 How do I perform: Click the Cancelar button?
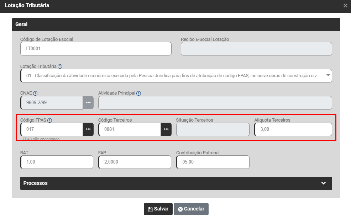(191, 209)
